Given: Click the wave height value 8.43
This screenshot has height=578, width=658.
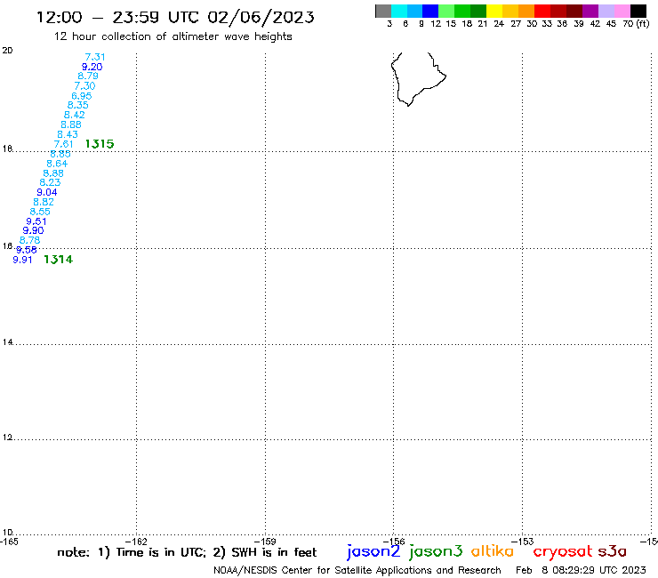Looking at the screenshot, I should (68, 134).
